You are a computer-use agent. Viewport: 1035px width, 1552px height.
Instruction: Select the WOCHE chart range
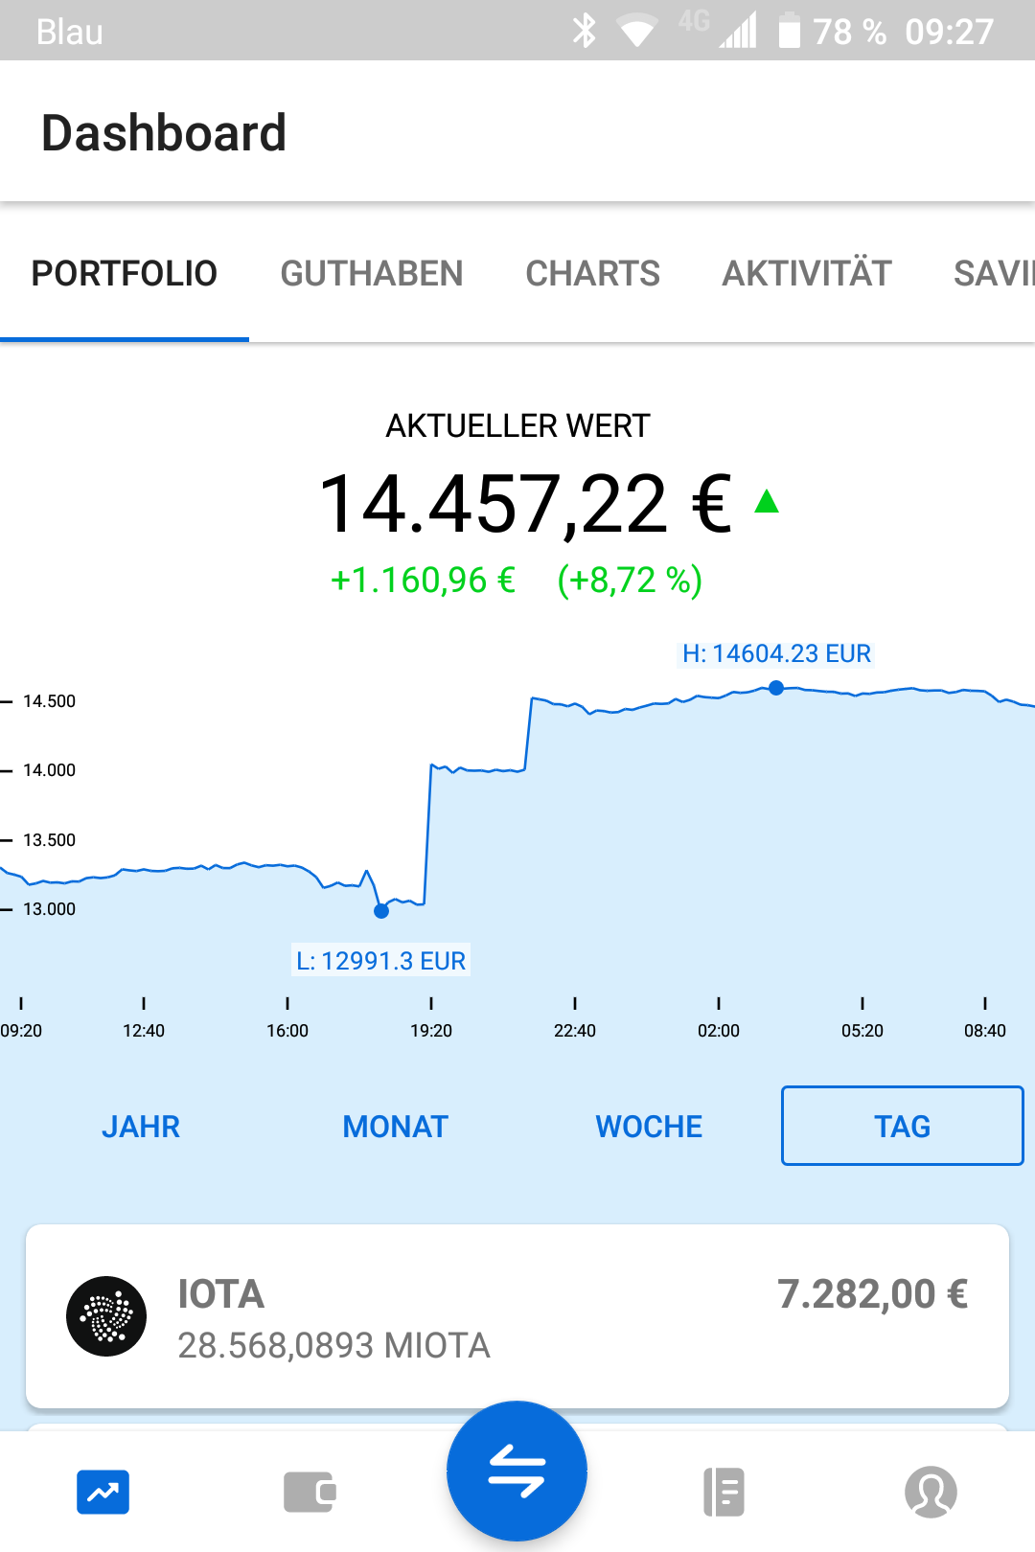(649, 1127)
